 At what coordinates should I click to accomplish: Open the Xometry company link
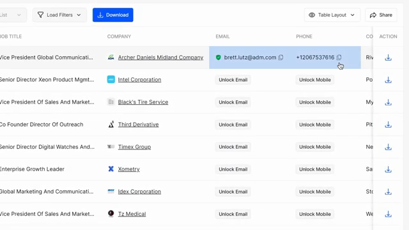point(128,169)
